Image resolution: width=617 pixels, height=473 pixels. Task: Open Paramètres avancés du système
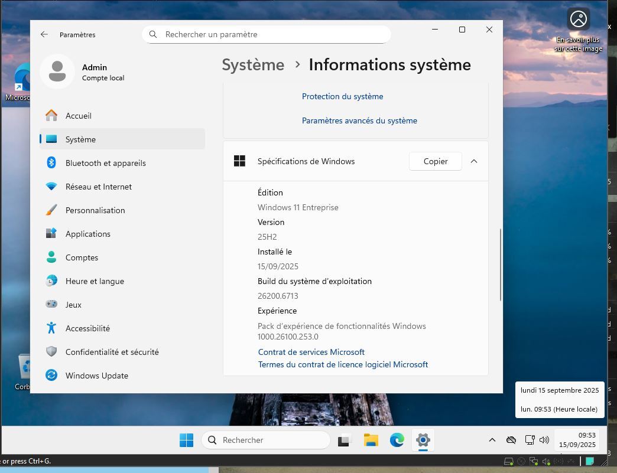[x=359, y=120]
